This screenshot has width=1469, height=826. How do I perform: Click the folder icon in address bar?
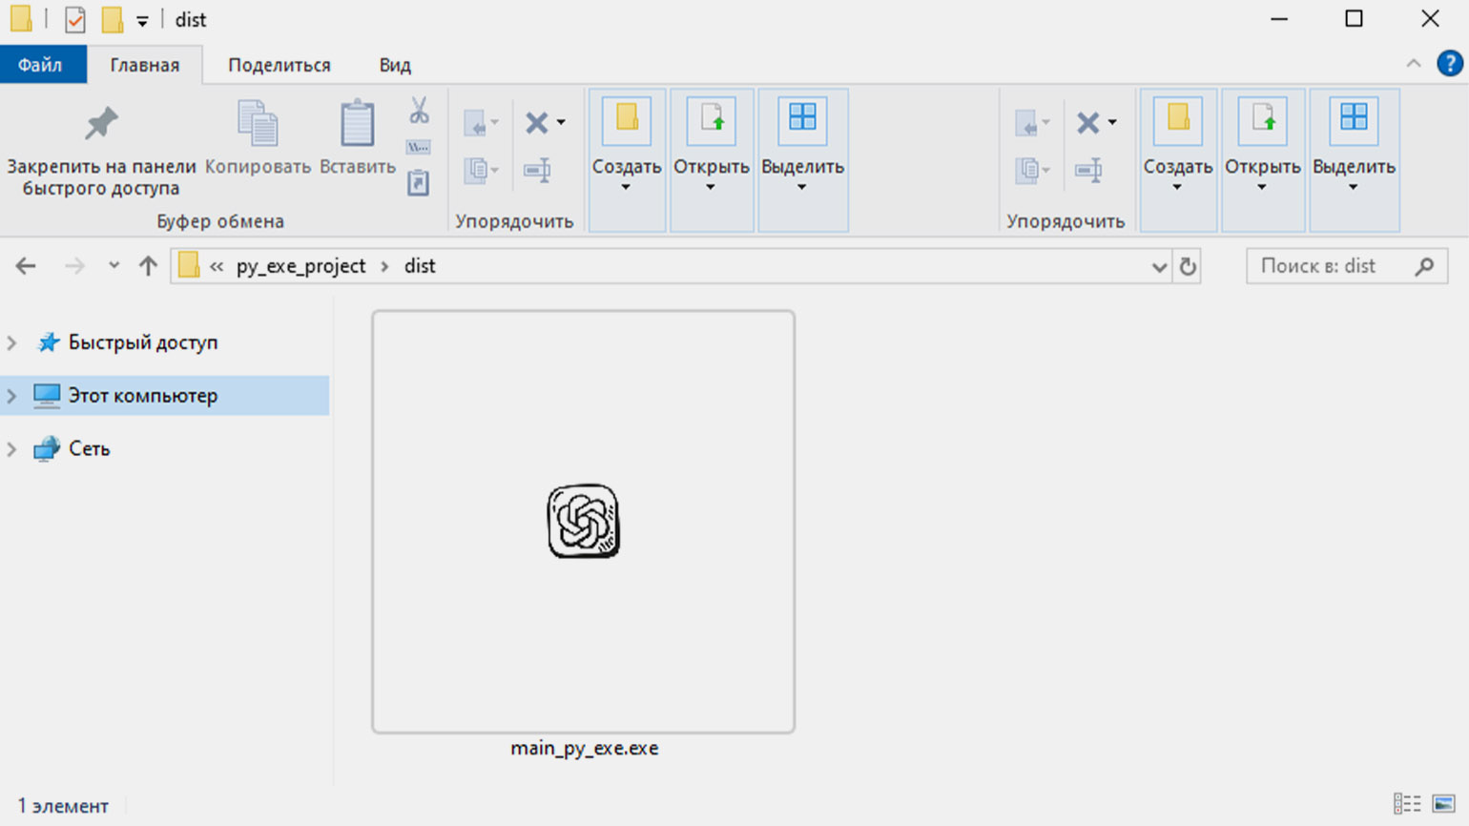pyautogui.click(x=189, y=265)
